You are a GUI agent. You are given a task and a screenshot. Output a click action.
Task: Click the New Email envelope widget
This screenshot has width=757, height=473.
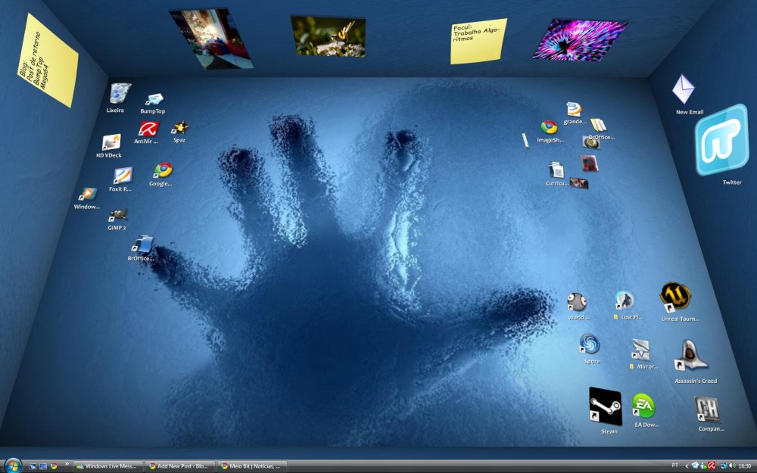[x=683, y=91]
